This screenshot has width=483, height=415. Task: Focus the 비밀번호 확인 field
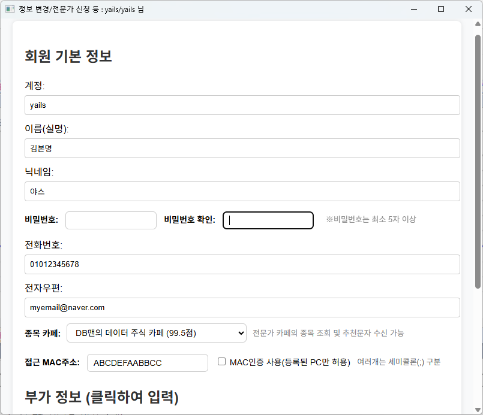(268, 220)
